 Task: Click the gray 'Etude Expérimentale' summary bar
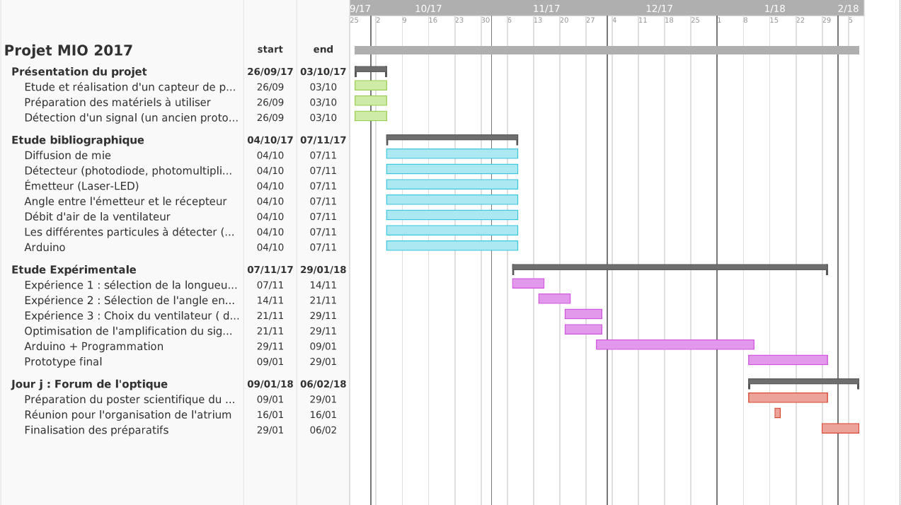click(x=670, y=267)
